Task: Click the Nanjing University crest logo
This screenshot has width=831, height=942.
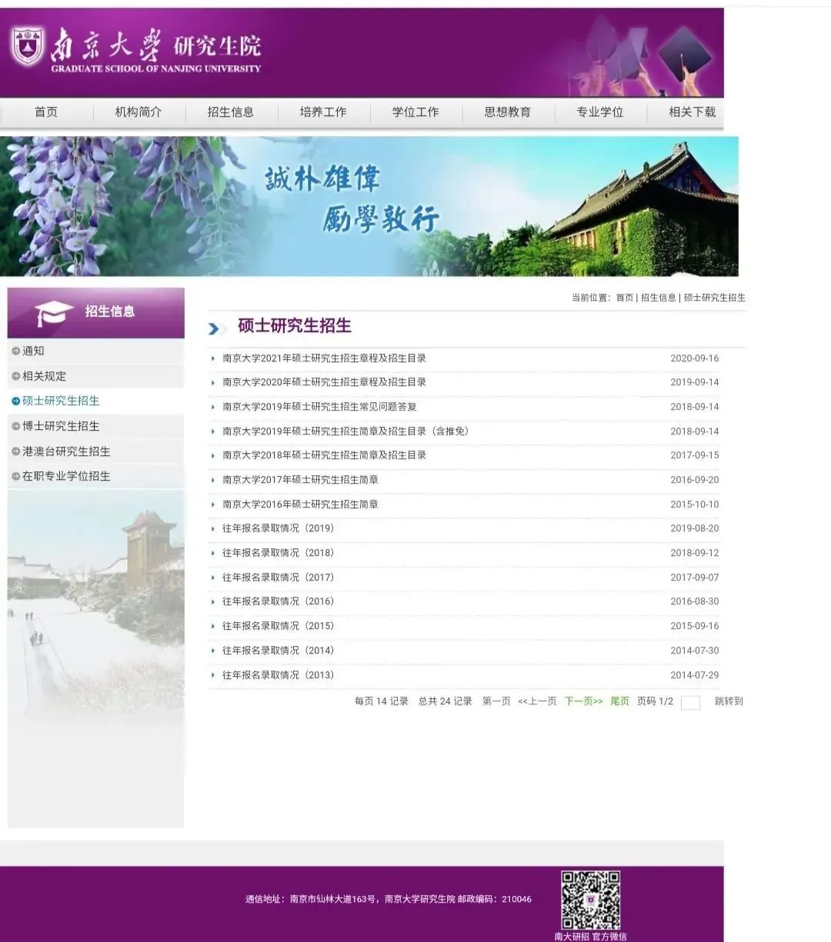Action: [x=28, y=47]
